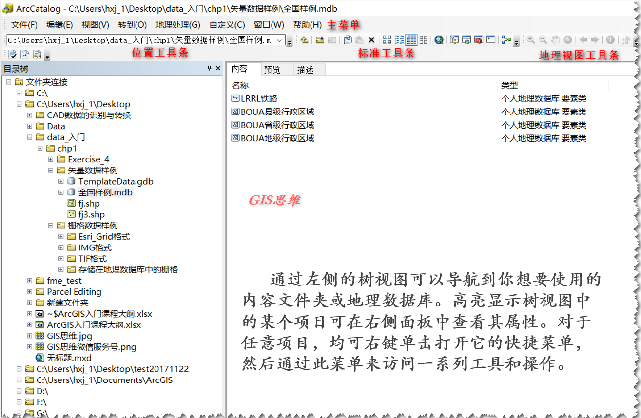Open the 自定义(C) menu
641x418 pixels.
[227, 25]
